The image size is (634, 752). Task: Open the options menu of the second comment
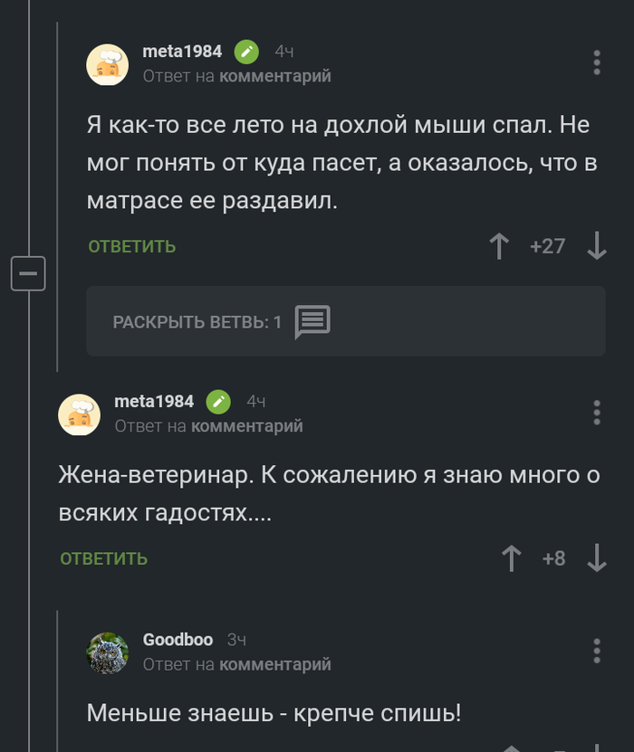point(596,412)
